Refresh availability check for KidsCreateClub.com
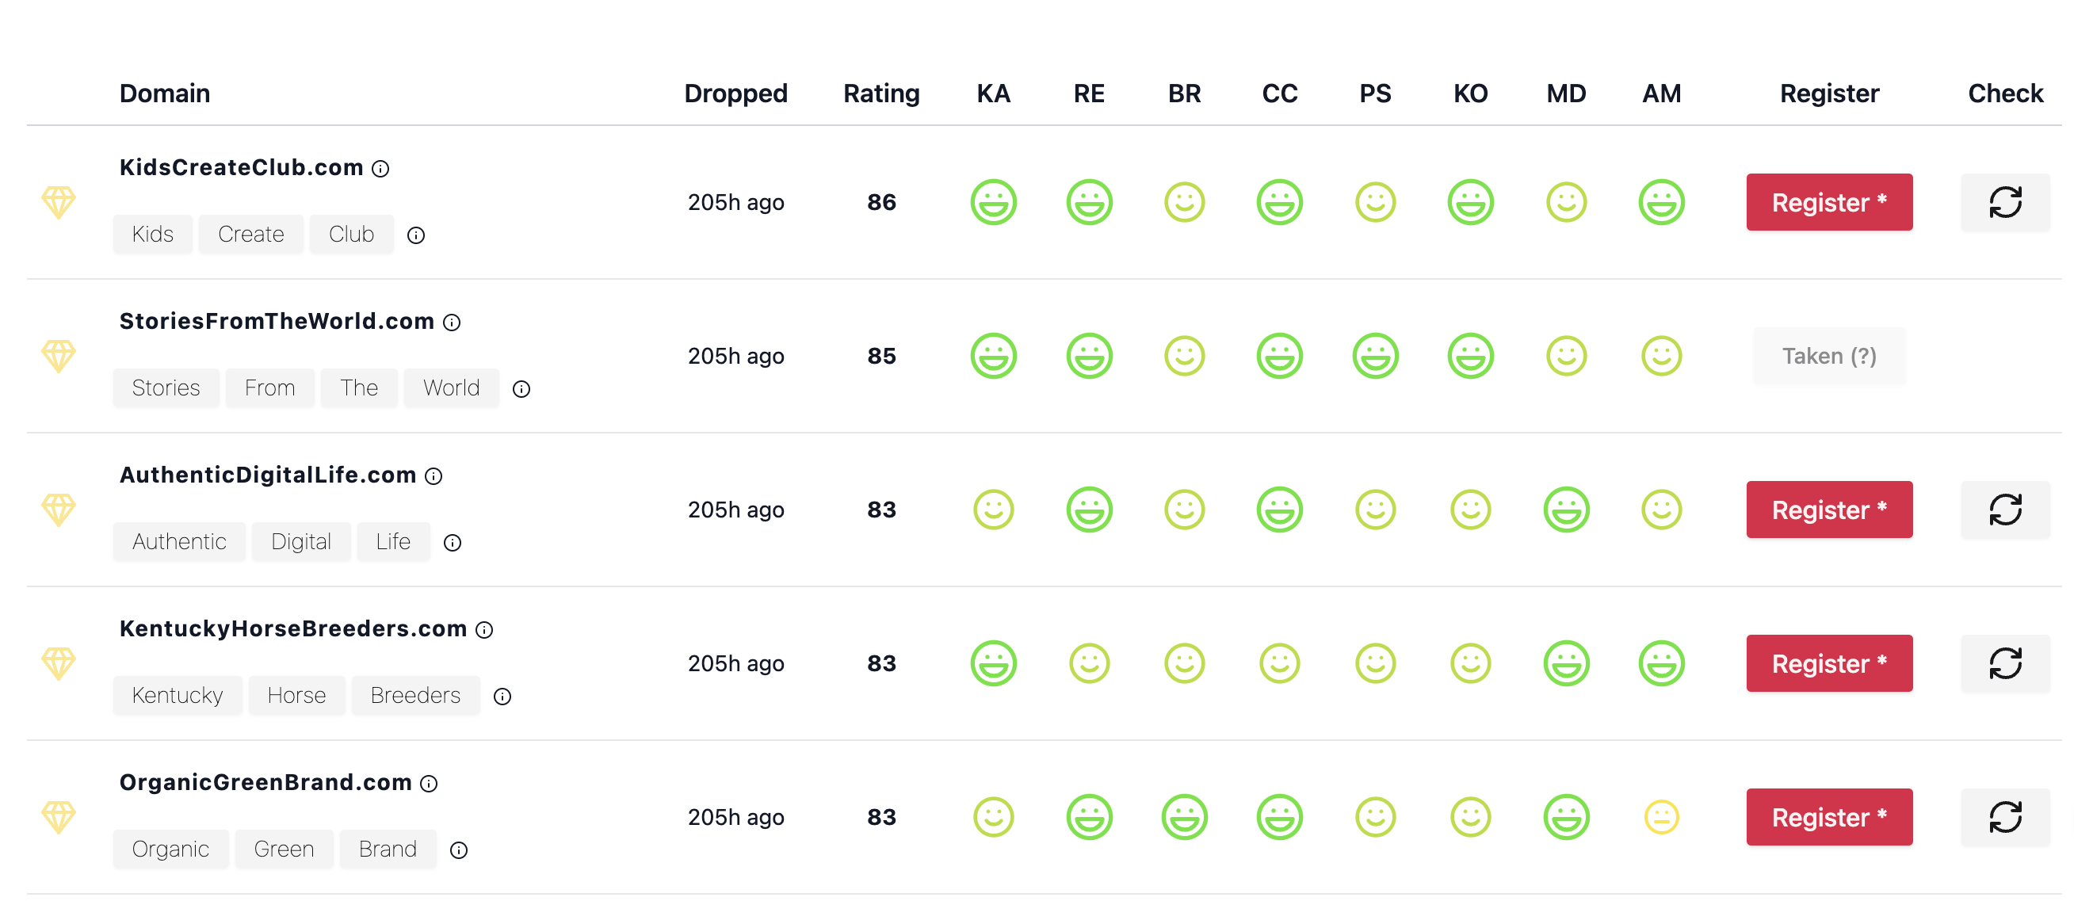 [2005, 202]
